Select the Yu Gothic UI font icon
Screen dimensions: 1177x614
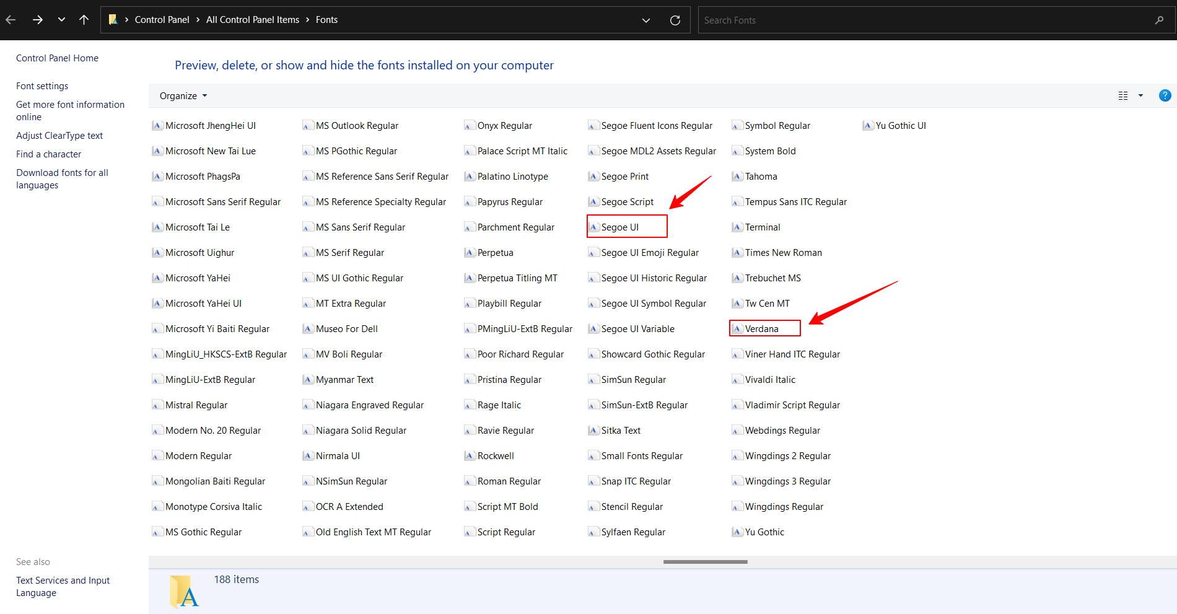click(868, 126)
